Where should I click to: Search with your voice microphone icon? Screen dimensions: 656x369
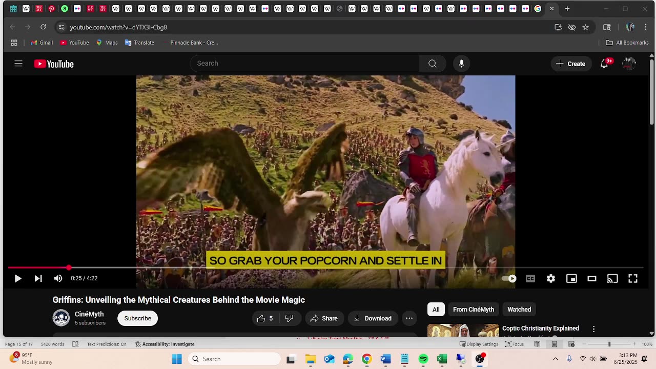(x=461, y=64)
